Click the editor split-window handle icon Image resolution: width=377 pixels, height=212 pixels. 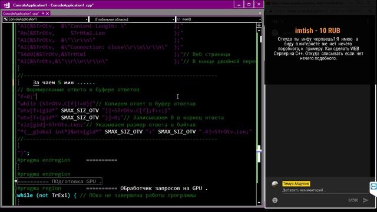tap(259, 25)
